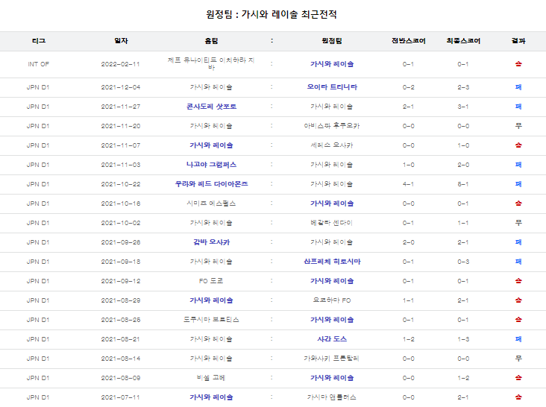Click the 패 result in the 2021-12-04 row
The height and width of the screenshot is (407, 546).
518,87
